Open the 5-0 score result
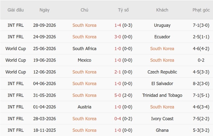Image resolution: width=213 pixels, height=136 pixels. pyautogui.click(x=117, y=95)
